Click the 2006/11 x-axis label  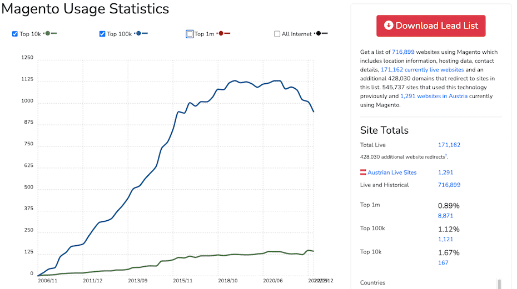[47, 281]
